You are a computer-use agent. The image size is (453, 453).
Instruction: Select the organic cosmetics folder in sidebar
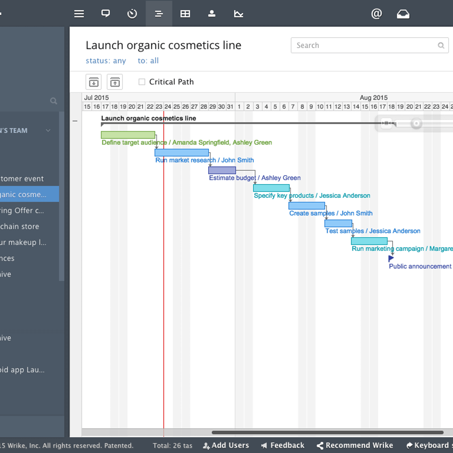[29, 195]
